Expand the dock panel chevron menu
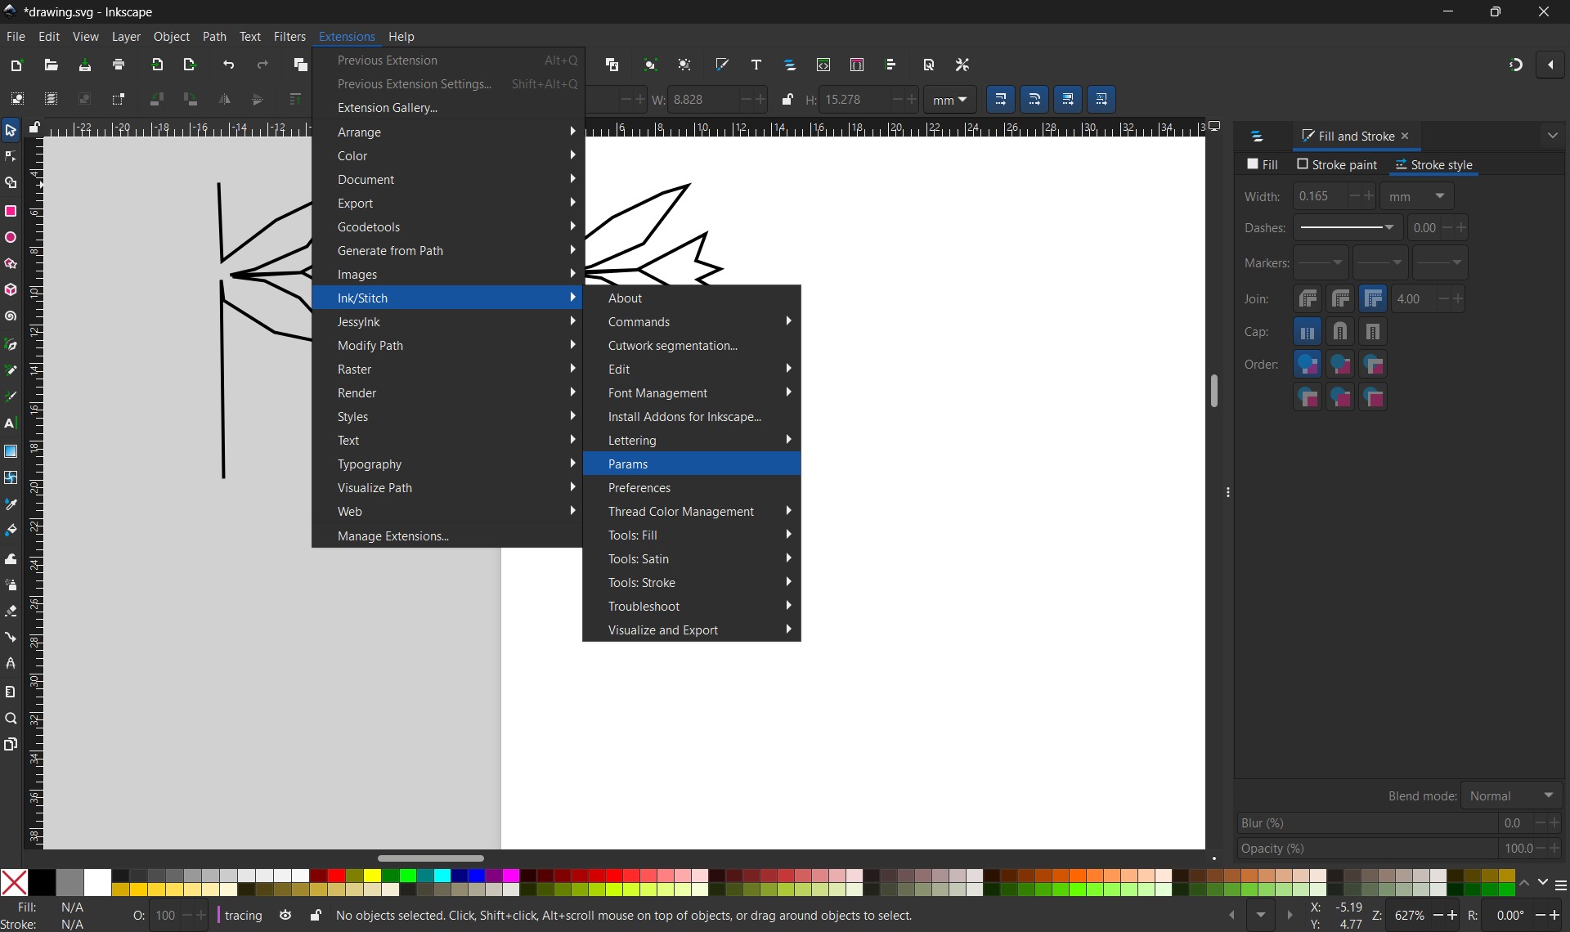The width and height of the screenshot is (1570, 932). point(1553,136)
